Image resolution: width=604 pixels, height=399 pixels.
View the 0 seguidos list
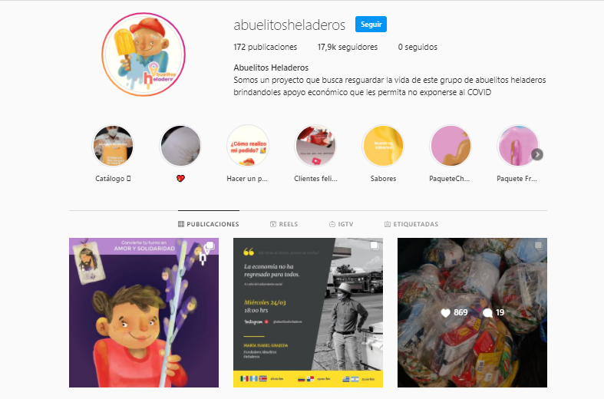click(418, 47)
